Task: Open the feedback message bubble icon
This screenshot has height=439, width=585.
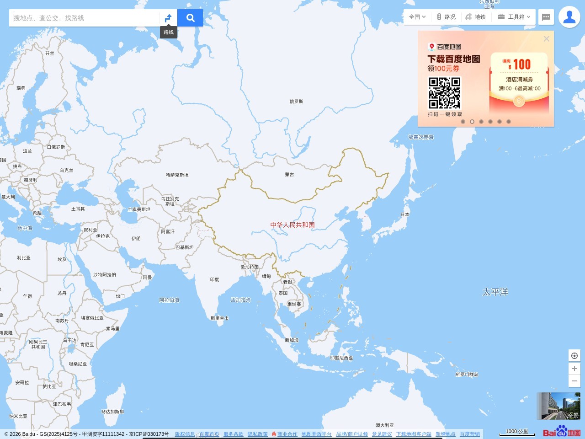Action: click(x=546, y=17)
